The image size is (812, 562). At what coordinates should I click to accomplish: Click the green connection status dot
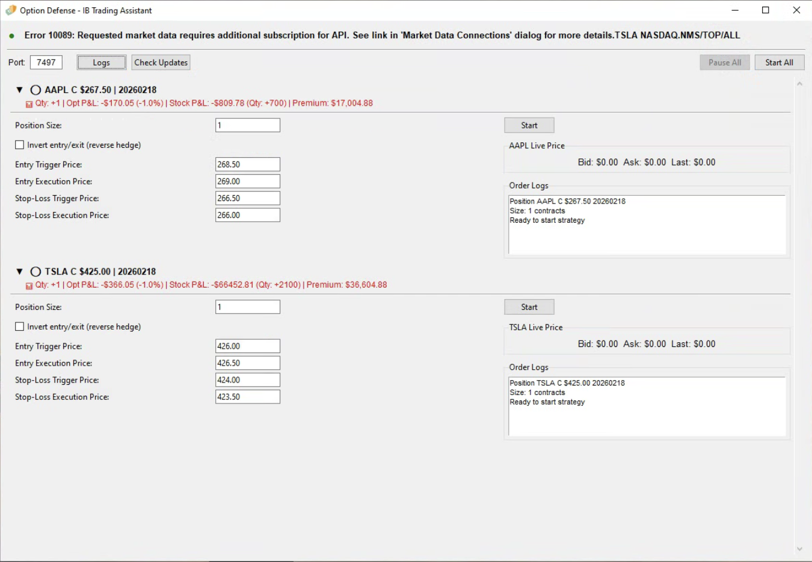(x=11, y=36)
